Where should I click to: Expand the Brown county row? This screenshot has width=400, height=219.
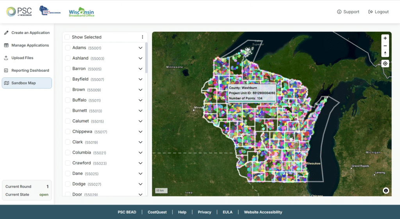[140, 90]
